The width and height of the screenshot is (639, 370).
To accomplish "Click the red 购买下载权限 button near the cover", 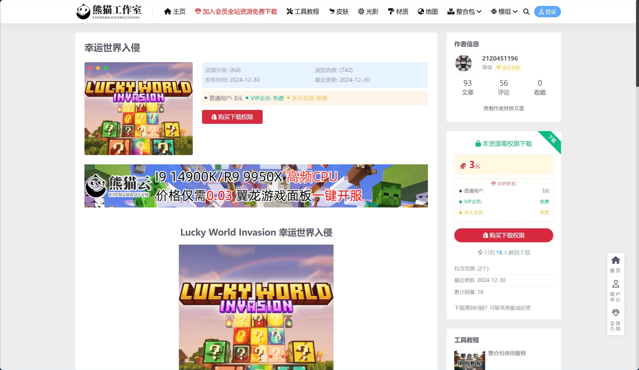I will [x=232, y=117].
